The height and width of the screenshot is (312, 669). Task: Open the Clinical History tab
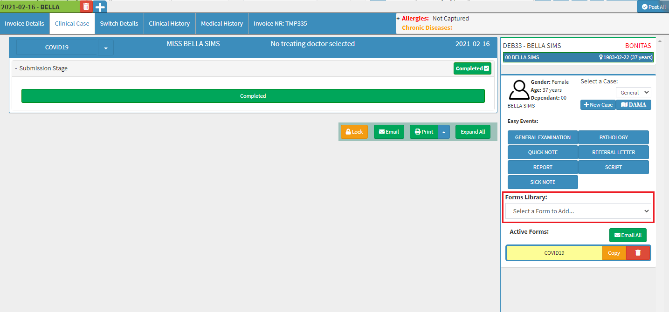(169, 23)
